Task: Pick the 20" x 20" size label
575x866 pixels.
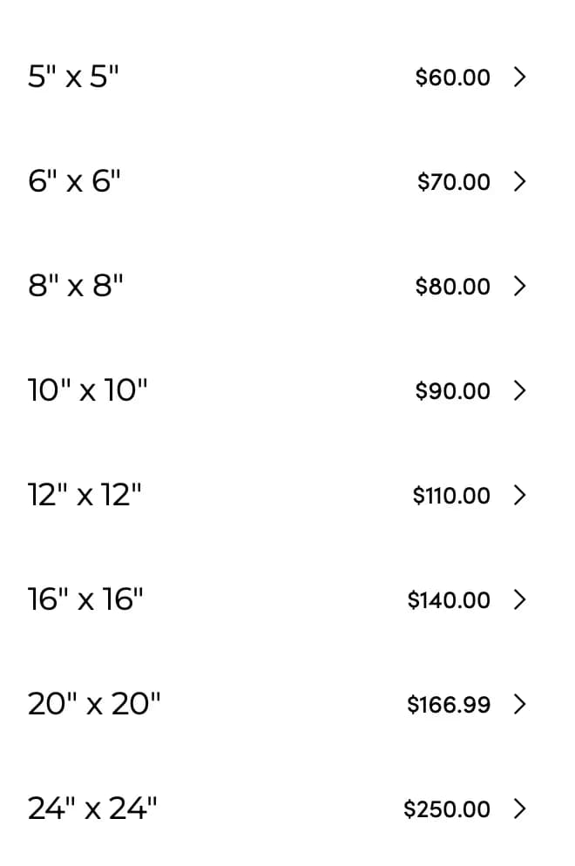Action: coord(94,704)
